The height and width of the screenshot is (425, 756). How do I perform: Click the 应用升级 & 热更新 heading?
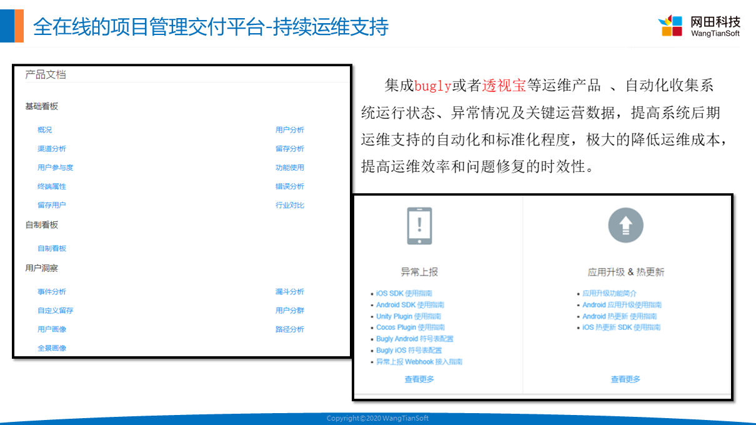[626, 272]
